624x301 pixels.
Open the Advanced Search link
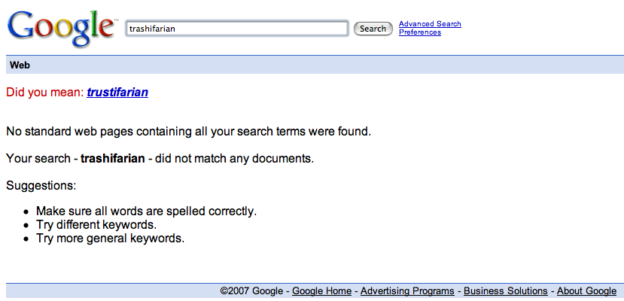click(430, 24)
